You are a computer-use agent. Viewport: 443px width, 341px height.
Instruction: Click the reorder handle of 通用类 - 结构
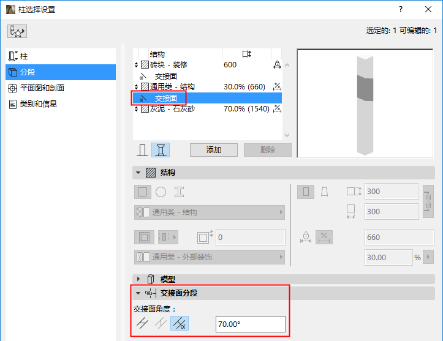[136, 87]
